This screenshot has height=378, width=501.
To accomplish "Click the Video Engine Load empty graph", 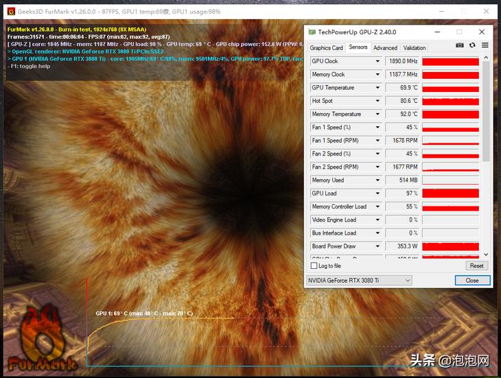I will 450,220.
